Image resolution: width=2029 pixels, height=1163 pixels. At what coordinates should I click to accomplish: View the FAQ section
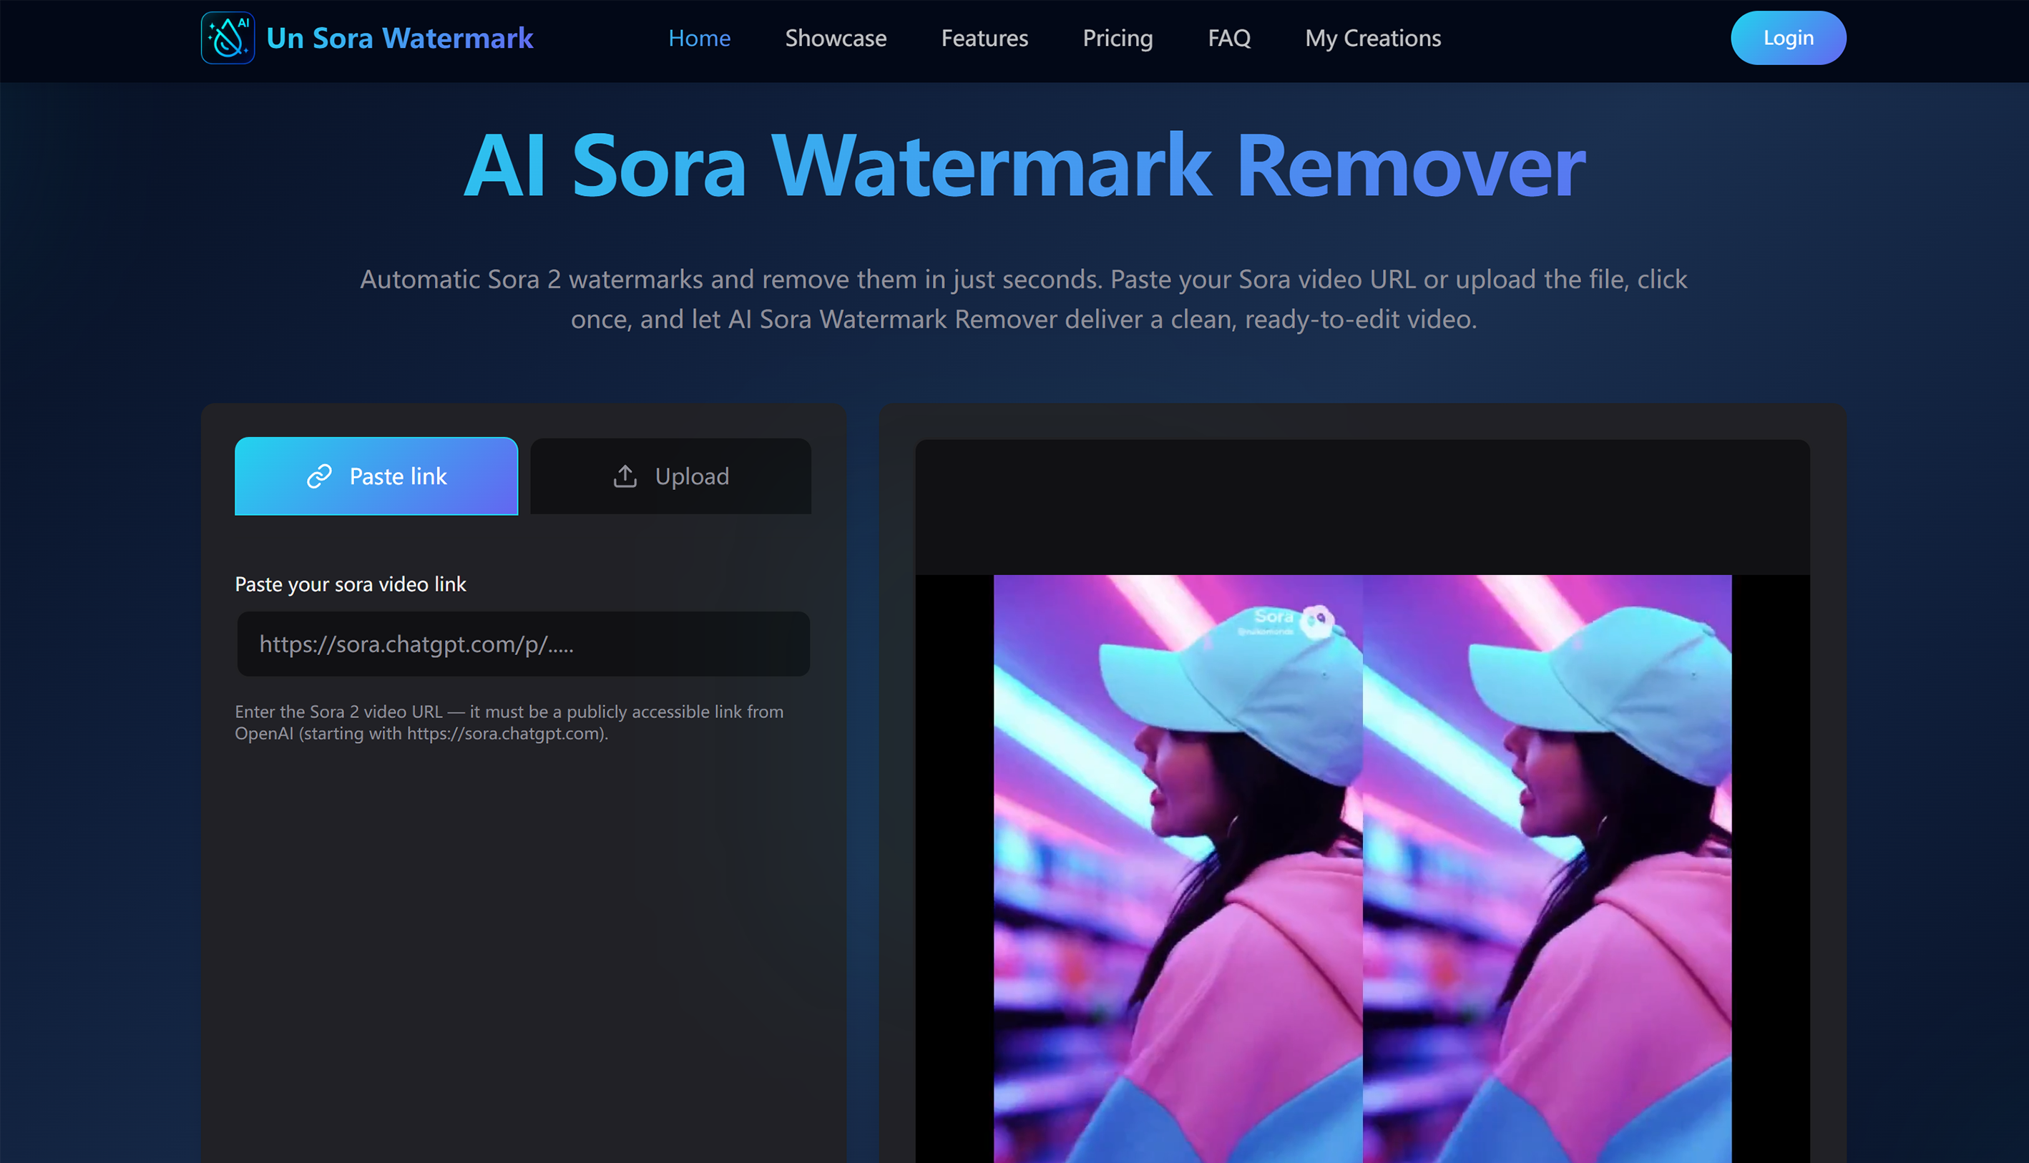(1228, 37)
